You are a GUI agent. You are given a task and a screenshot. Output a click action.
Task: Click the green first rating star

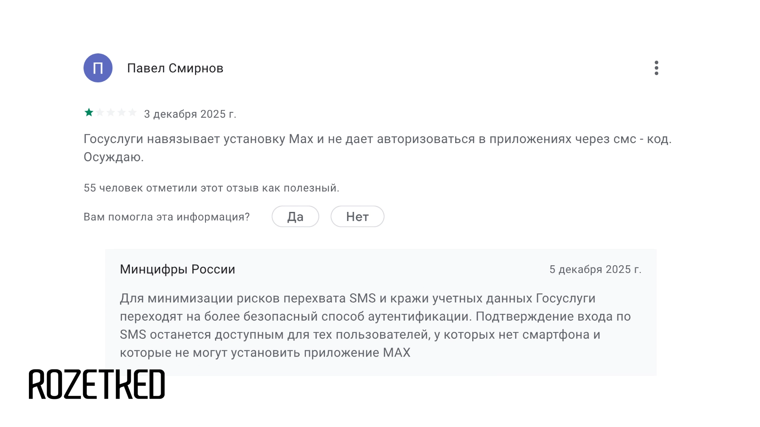tap(89, 113)
